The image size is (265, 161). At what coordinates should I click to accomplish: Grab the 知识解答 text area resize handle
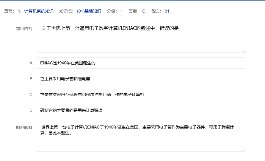coord(243,150)
